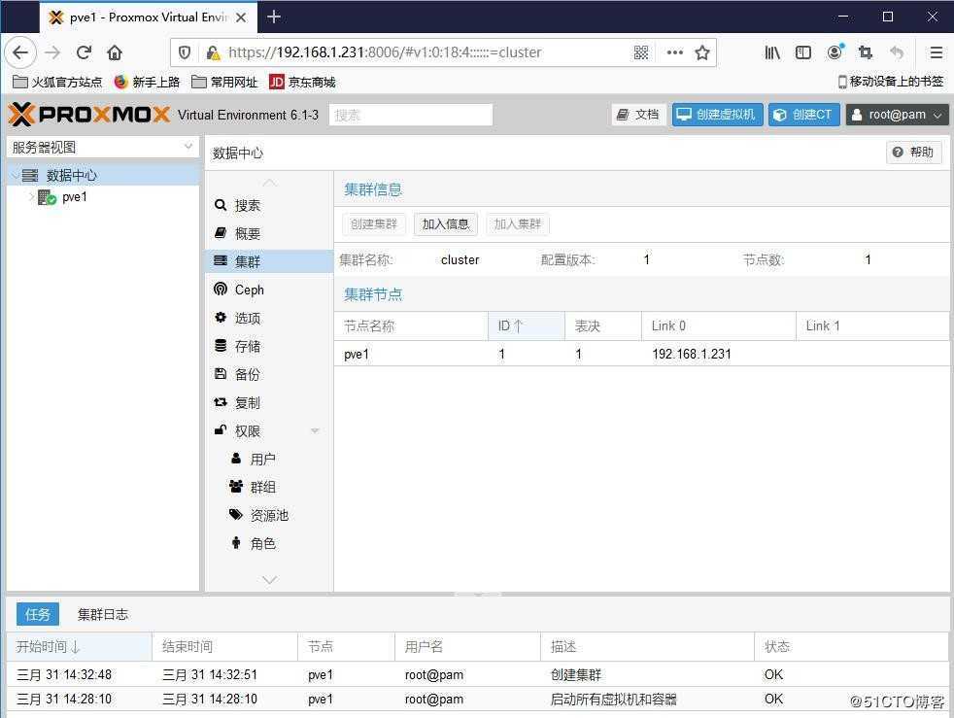The image size is (954, 718).
Task: Open the 文档 documentation button
Action: pos(638,115)
